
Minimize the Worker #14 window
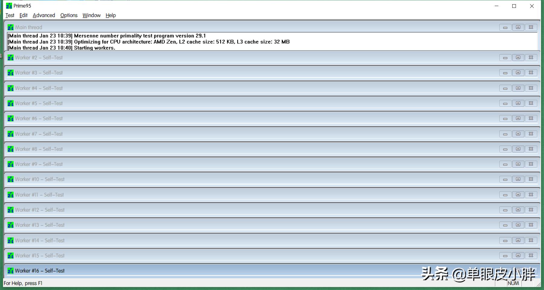pos(505,240)
